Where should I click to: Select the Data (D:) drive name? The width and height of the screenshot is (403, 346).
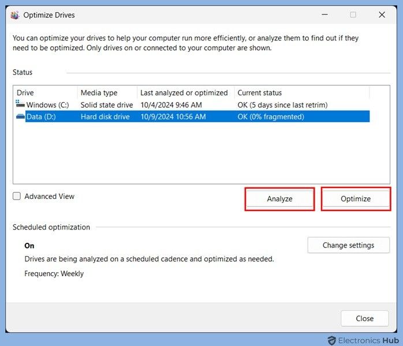tap(41, 117)
